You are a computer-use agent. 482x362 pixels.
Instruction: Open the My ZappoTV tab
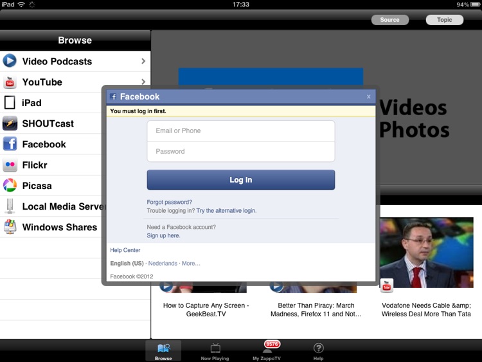click(267, 351)
